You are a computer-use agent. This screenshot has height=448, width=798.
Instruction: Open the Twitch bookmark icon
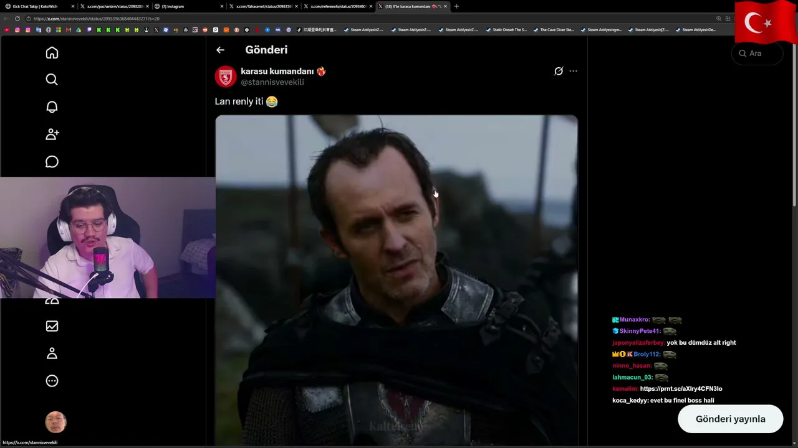(89, 30)
